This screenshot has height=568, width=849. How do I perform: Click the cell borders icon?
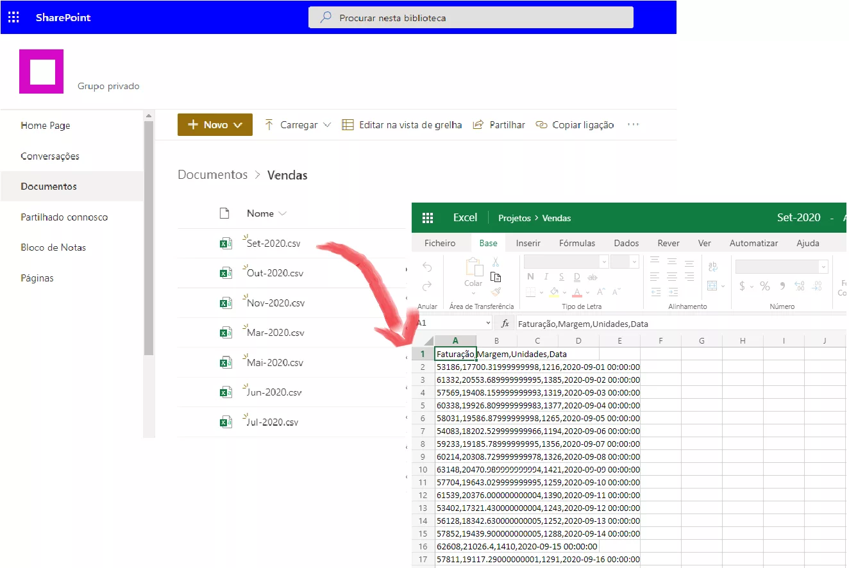click(x=530, y=292)
